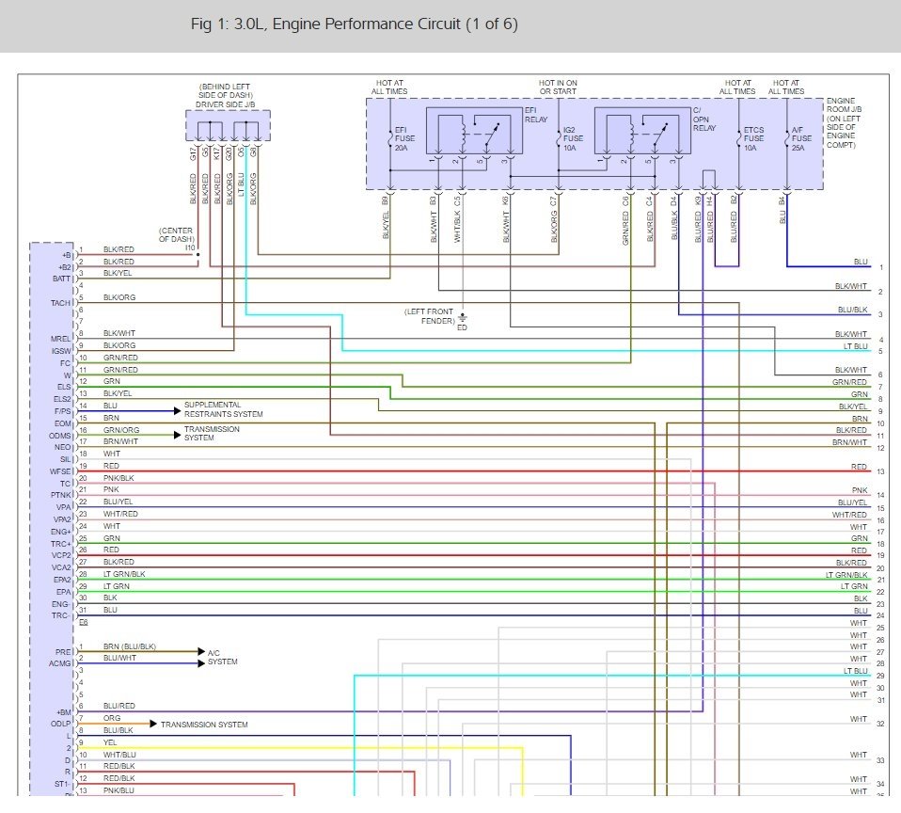
Task: Click the Supplemental Restraints System arrow
Action: 175,410
